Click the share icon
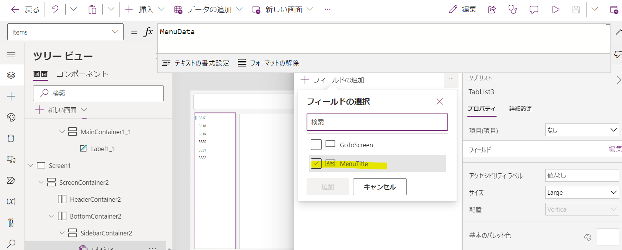The height and width of the screenshot is (250, 622). [x=492, y=10]
